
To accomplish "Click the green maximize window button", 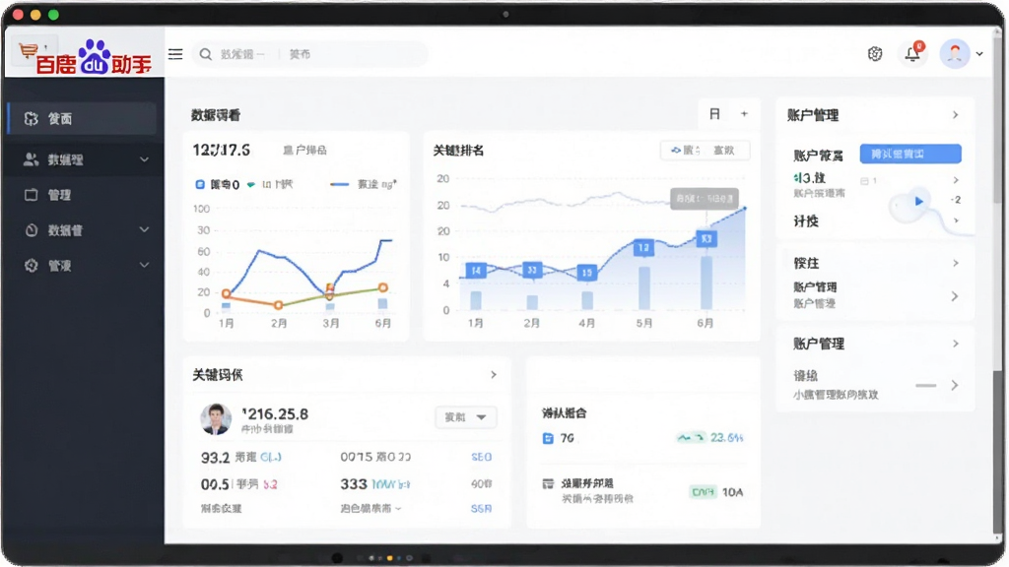I will (53, 15).
